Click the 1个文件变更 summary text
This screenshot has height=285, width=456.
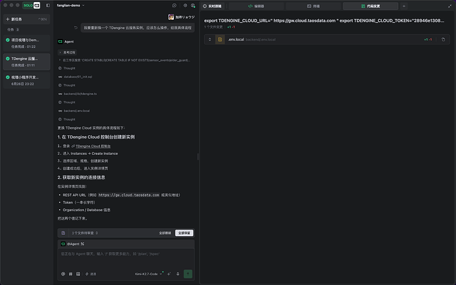tap(213, 27)
